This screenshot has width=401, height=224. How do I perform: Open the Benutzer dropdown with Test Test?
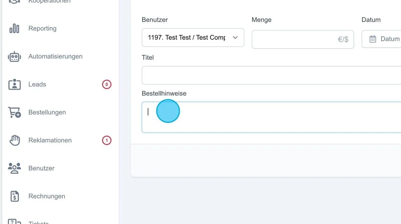[193, 37]
